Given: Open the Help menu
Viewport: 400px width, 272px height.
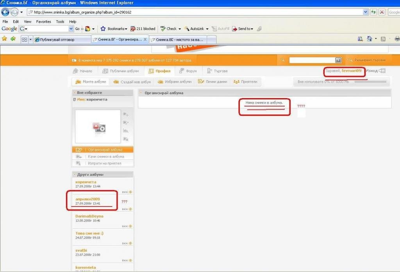Looking at the screenshot, I should pos(73,22).
